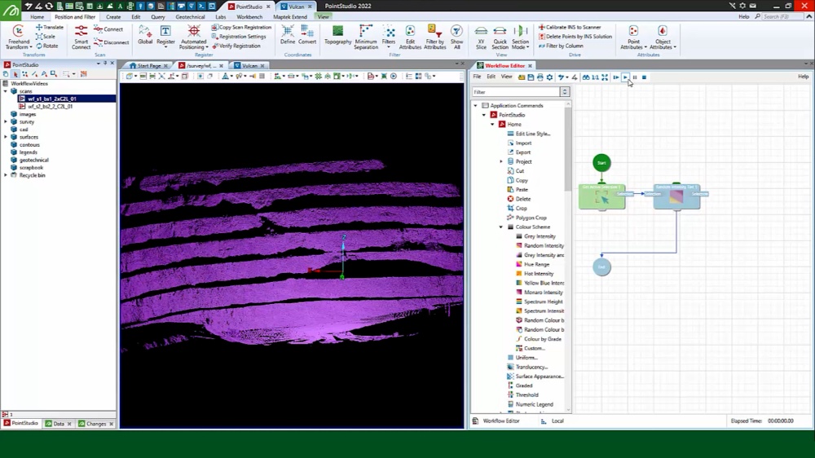Click Copy Scan Registration
The image size is (815, 458).
(242, 27)
